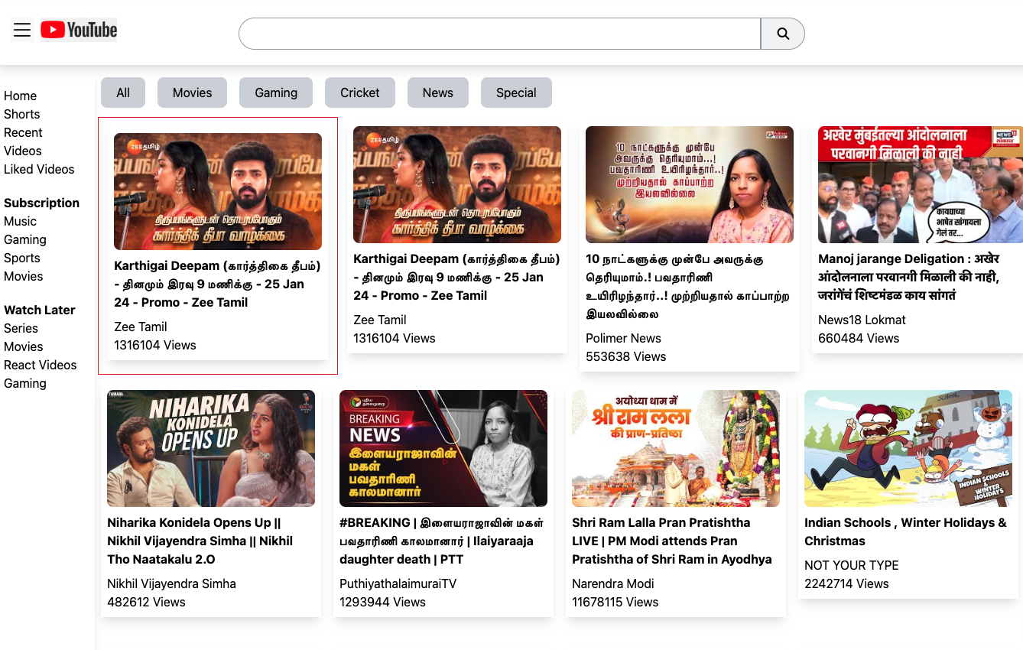Open the Niharika Konidela Opens Up thumbnail
1023x650 pixels.
click(211, 448)
